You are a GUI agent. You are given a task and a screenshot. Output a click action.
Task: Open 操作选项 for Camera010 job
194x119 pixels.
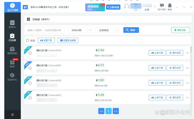[175, 53]
